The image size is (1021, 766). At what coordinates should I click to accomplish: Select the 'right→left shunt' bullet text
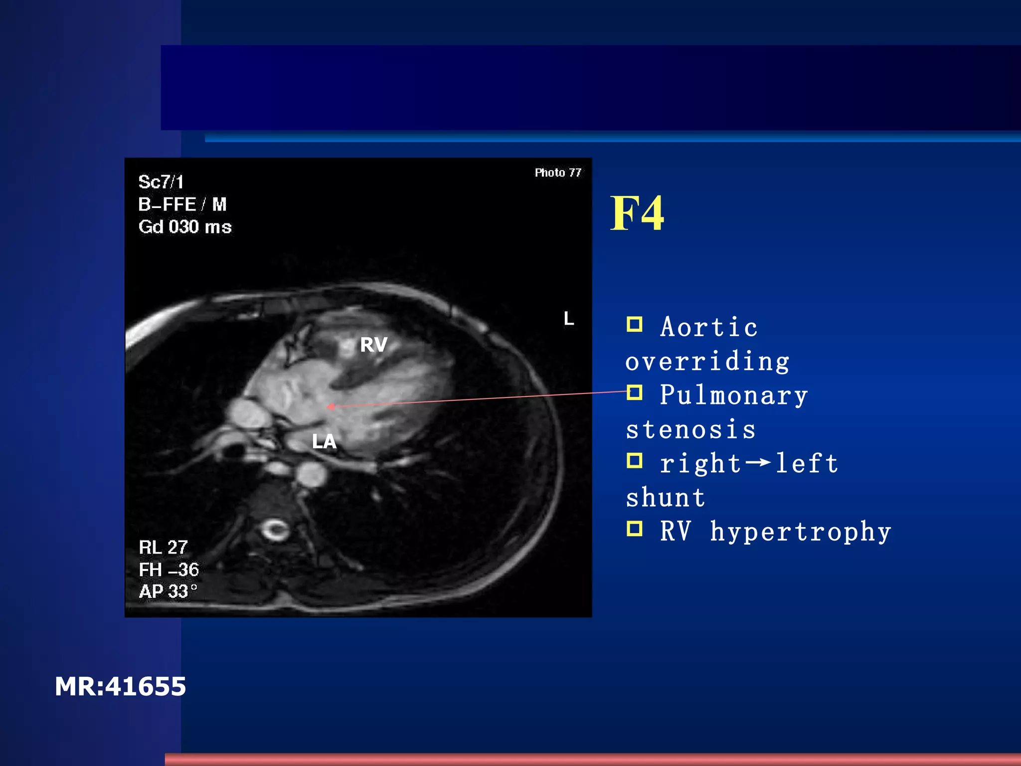point(732,480)
